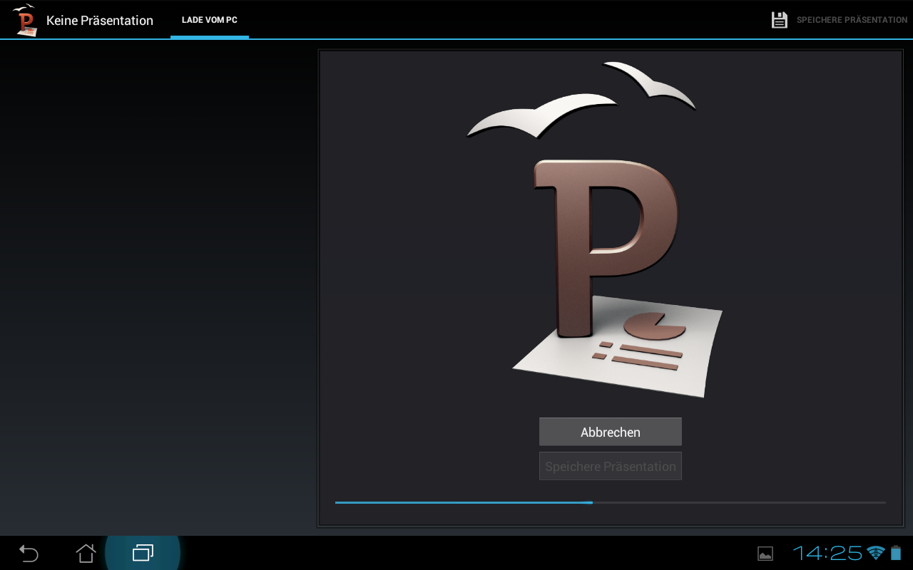Tap the battery status icon
Screen dimensions: 913x570
click(896, 553)
